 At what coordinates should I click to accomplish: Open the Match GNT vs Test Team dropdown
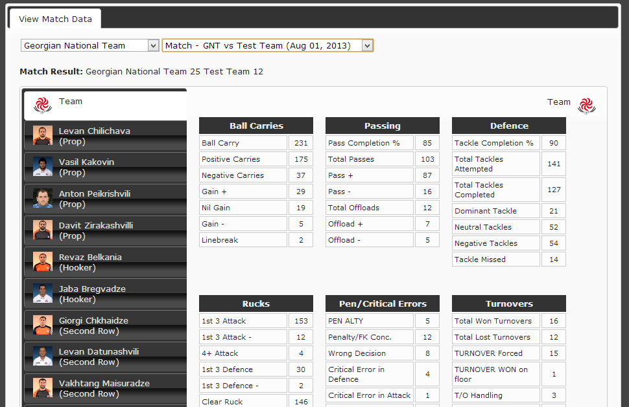click(268, 46)
